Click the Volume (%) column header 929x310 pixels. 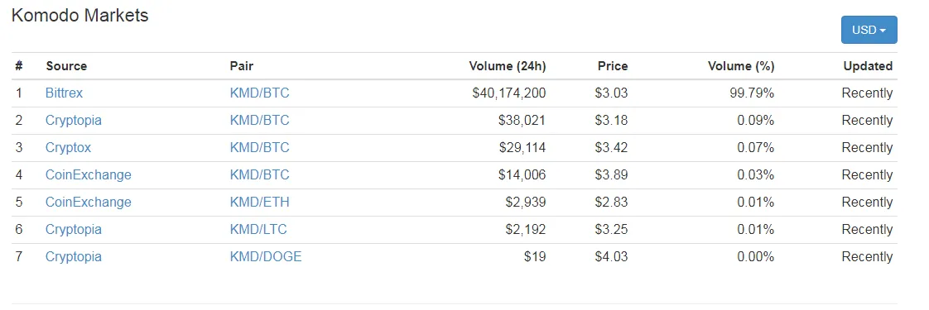[x=740, y=66]
